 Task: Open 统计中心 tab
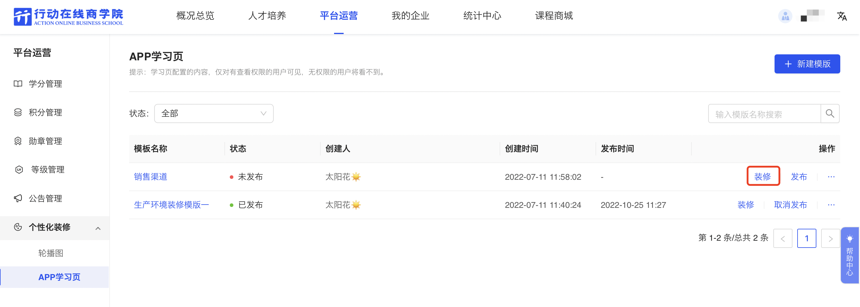click(482, 16)
